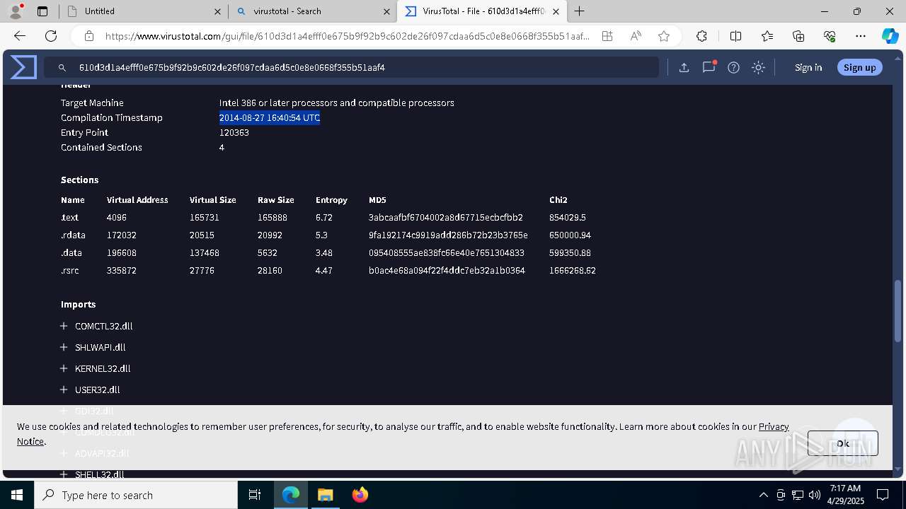Click the VirusTotal logo icon
This screenshot has width=906, height=509.
coord(23,67)
